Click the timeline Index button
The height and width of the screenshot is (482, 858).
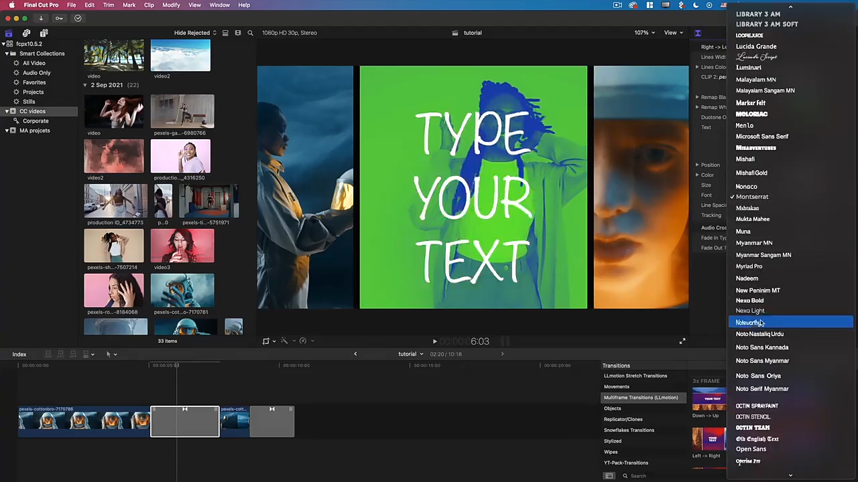pos(19,354)
